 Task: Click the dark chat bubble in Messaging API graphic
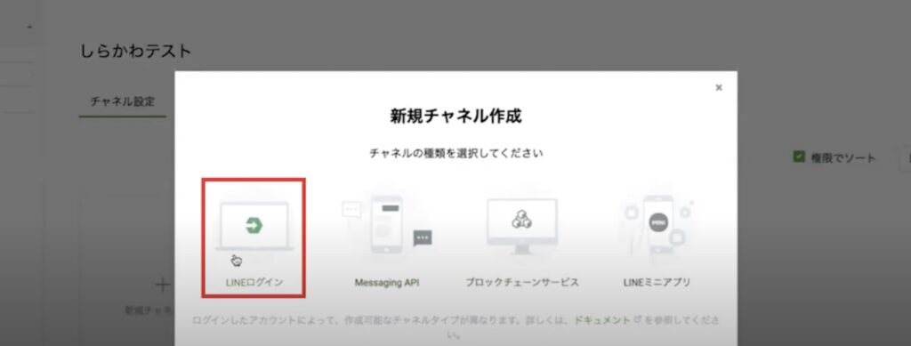pyautogui.click(x=423, y=238)
